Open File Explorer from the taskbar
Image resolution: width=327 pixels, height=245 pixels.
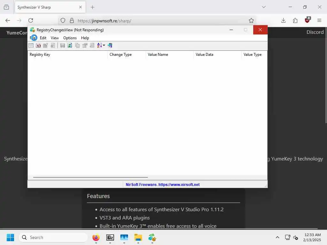click(138, 237)
